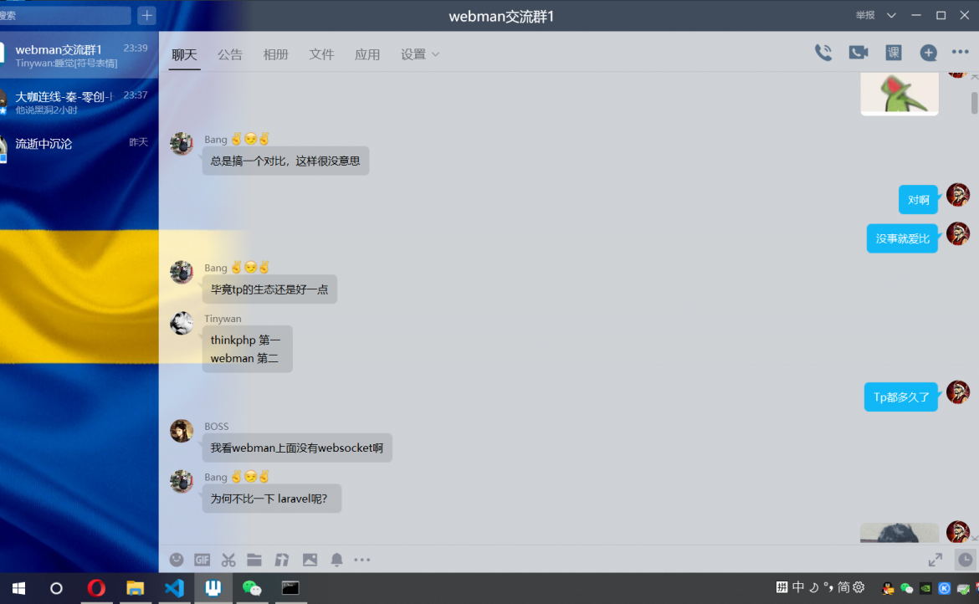Open the 流逝中沉沦 conversation
The height and width of the screenshot is (604, 979).
(79, 149)
